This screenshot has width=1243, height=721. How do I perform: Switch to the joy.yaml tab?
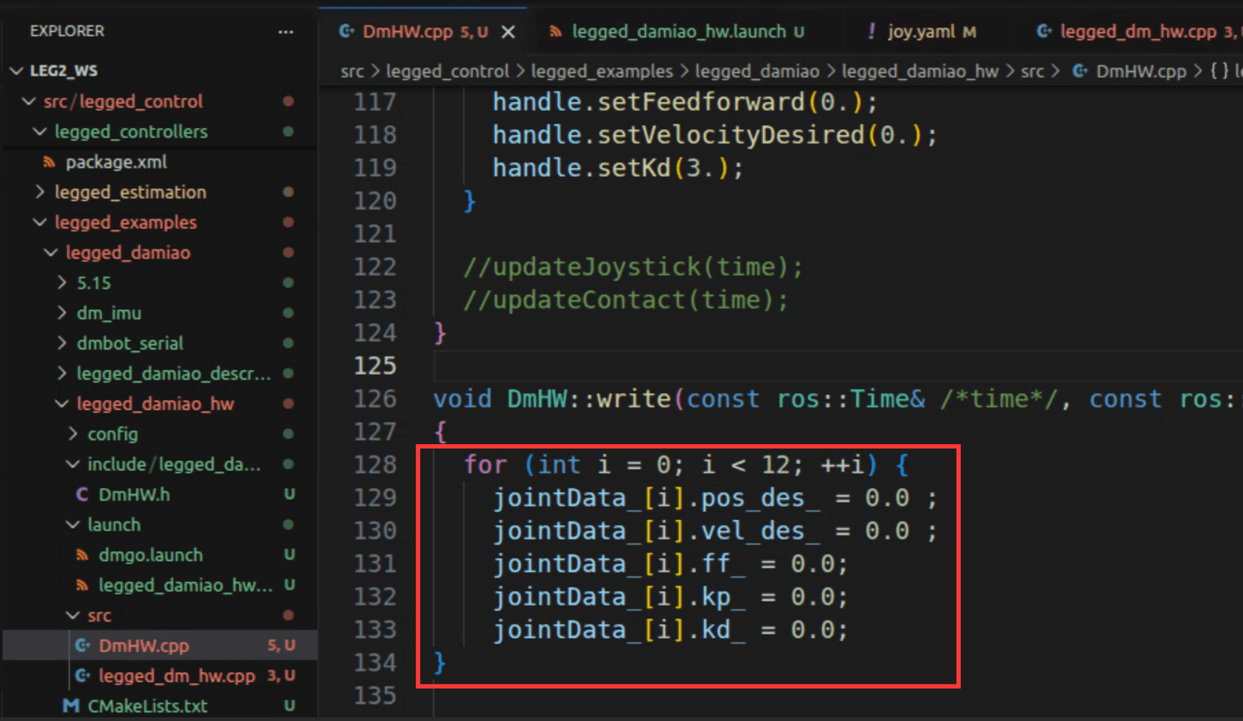click(x=921, y=32)
